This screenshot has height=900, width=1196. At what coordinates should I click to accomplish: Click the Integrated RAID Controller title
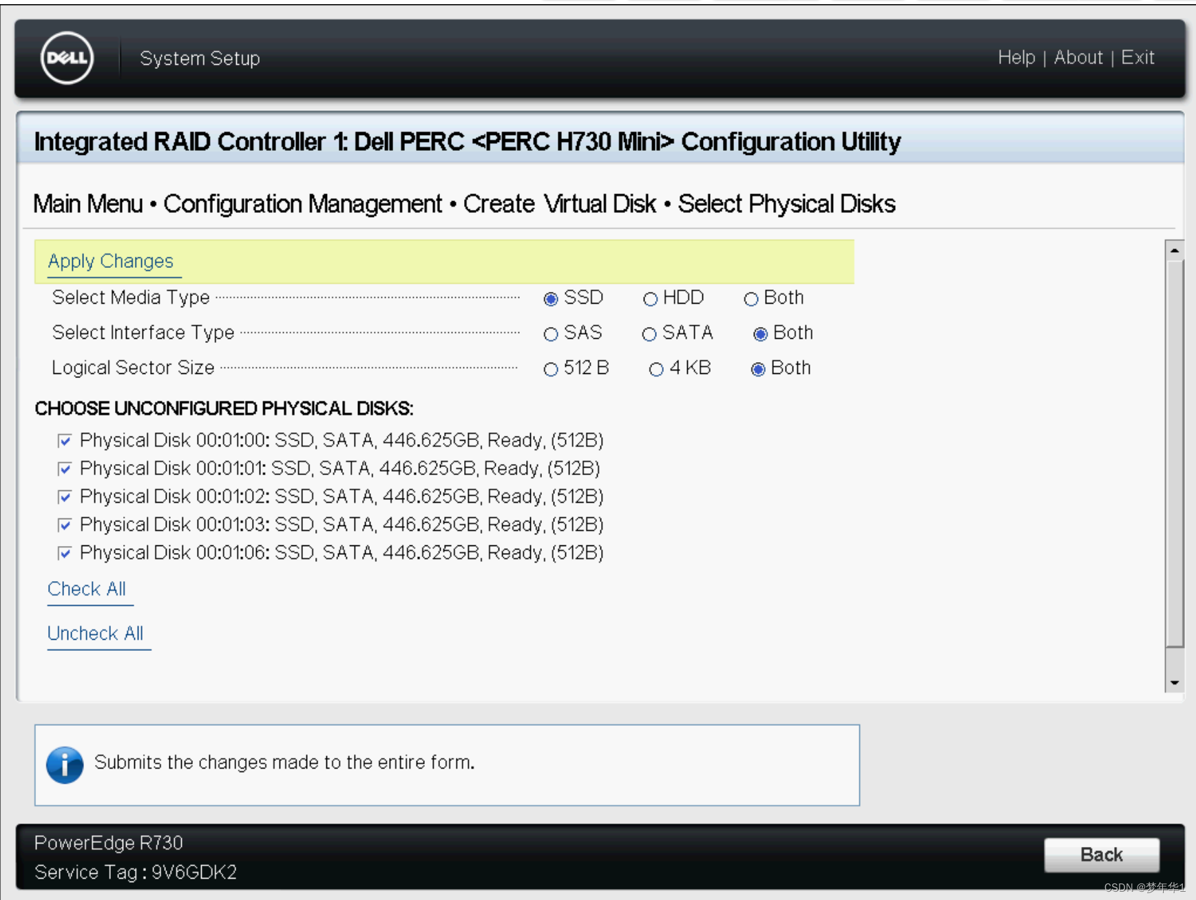(x=468, y=142)
